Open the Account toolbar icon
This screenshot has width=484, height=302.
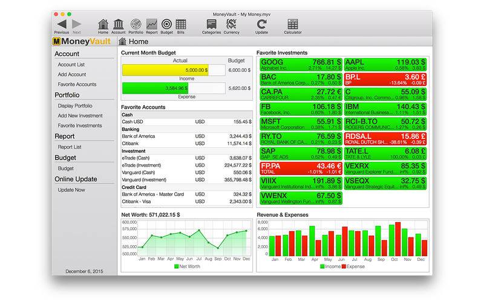coord(119,24)
